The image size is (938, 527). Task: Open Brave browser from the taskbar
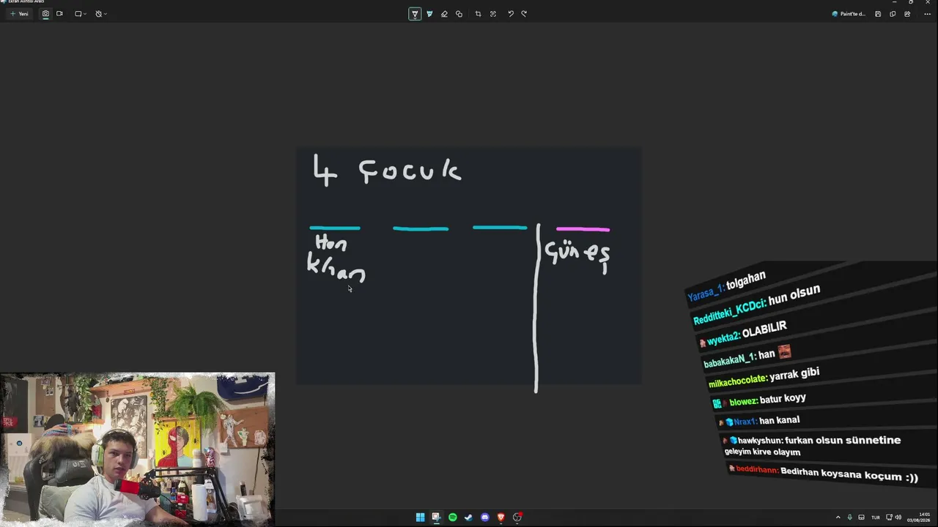(501, 517)
